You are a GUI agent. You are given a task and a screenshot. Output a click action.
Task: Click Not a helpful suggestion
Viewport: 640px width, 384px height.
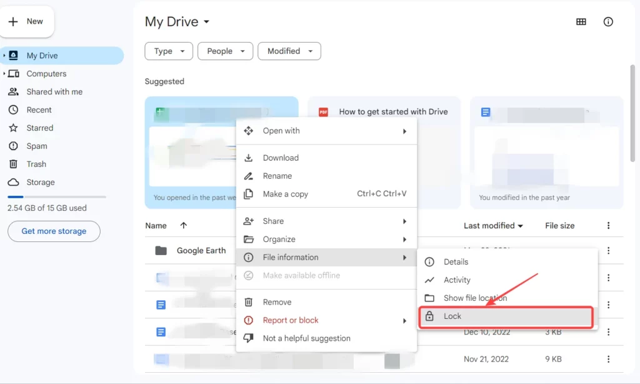pyautogui.click(x=326, y=338)
